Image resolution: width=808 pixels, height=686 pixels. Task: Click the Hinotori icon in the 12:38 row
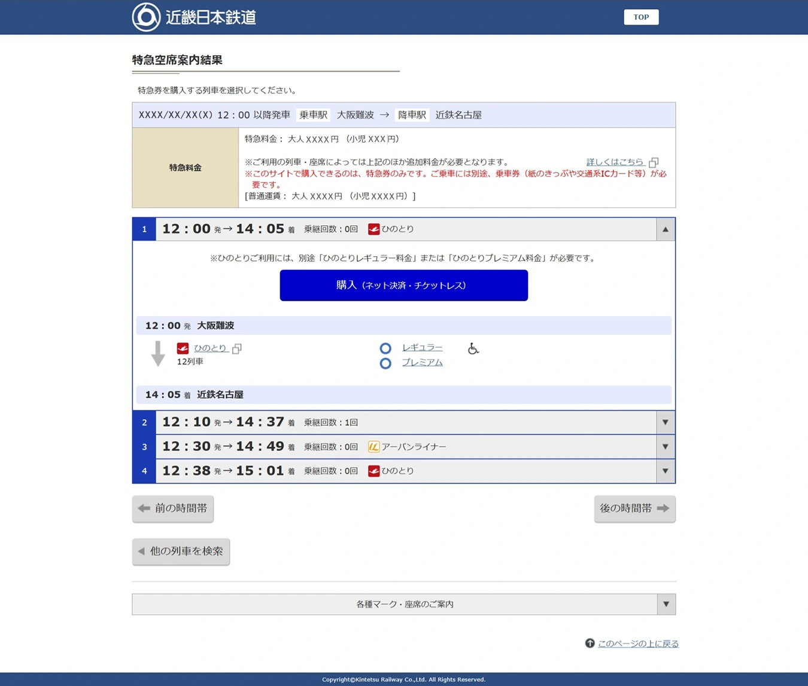(373, 471)
